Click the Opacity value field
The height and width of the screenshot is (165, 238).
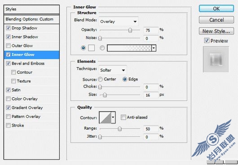pos(151,30)
